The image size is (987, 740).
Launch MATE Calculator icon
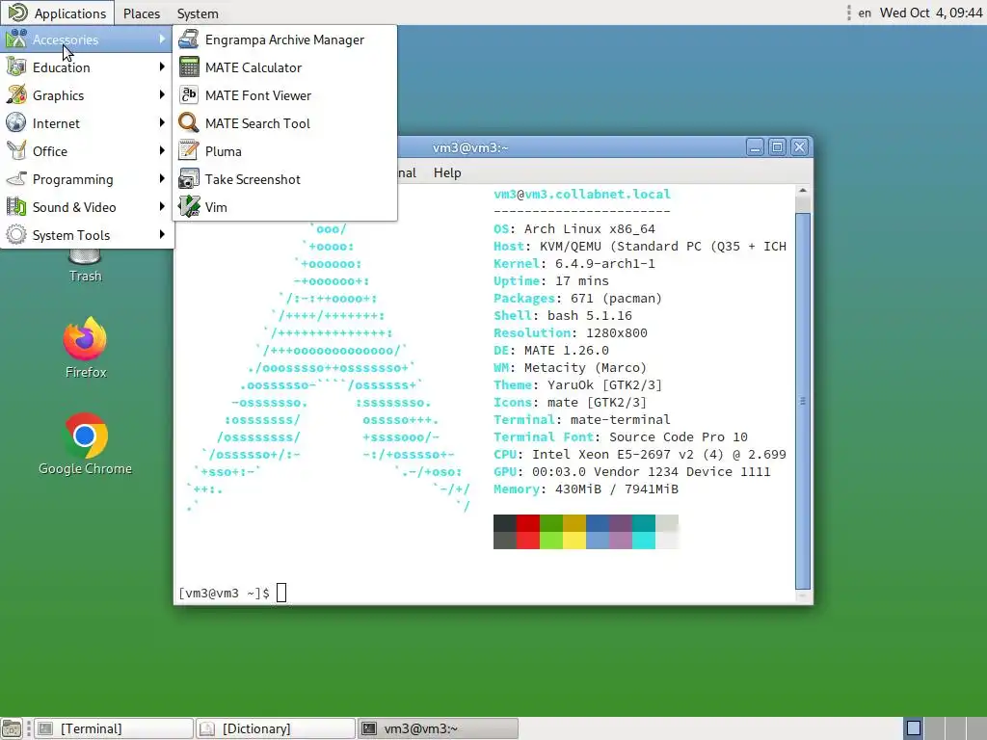(x=188, y=67)
